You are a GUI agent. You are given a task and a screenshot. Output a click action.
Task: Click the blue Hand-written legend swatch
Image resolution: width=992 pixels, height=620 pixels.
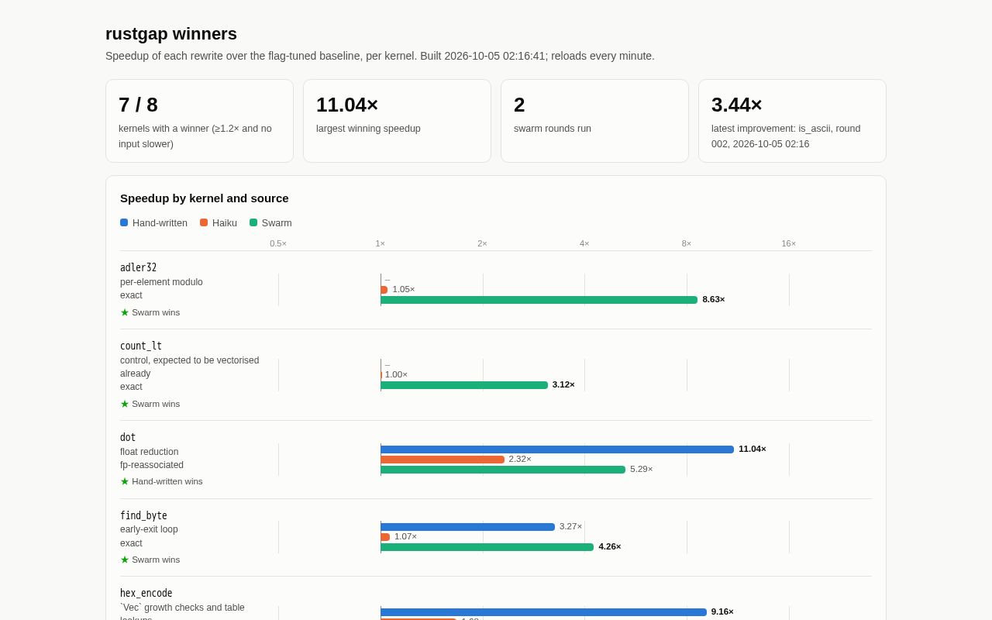(124, 222)
